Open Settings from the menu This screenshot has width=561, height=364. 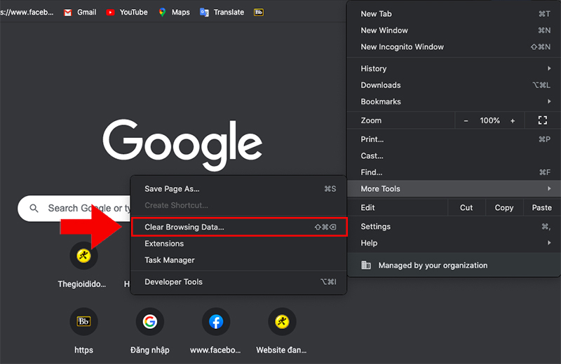click(454, 227)
